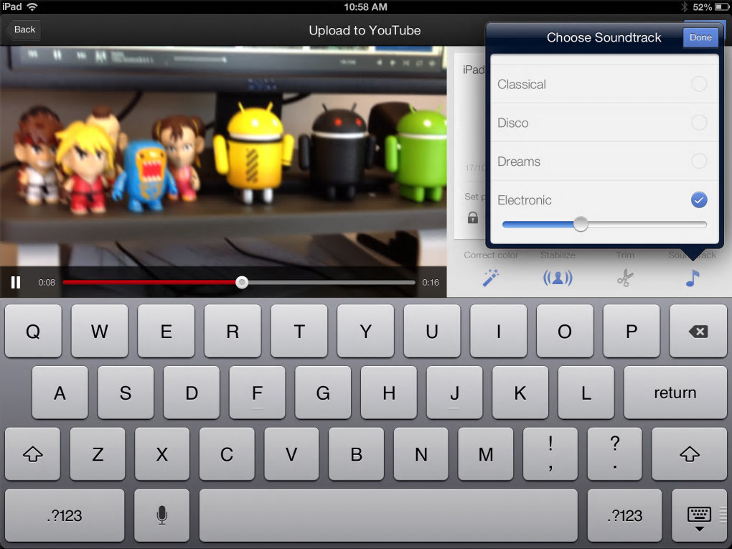Screen dimensions: 732x549
Task: Select the Dreams soundtrack radio button
Action: [x=699, y=161]
